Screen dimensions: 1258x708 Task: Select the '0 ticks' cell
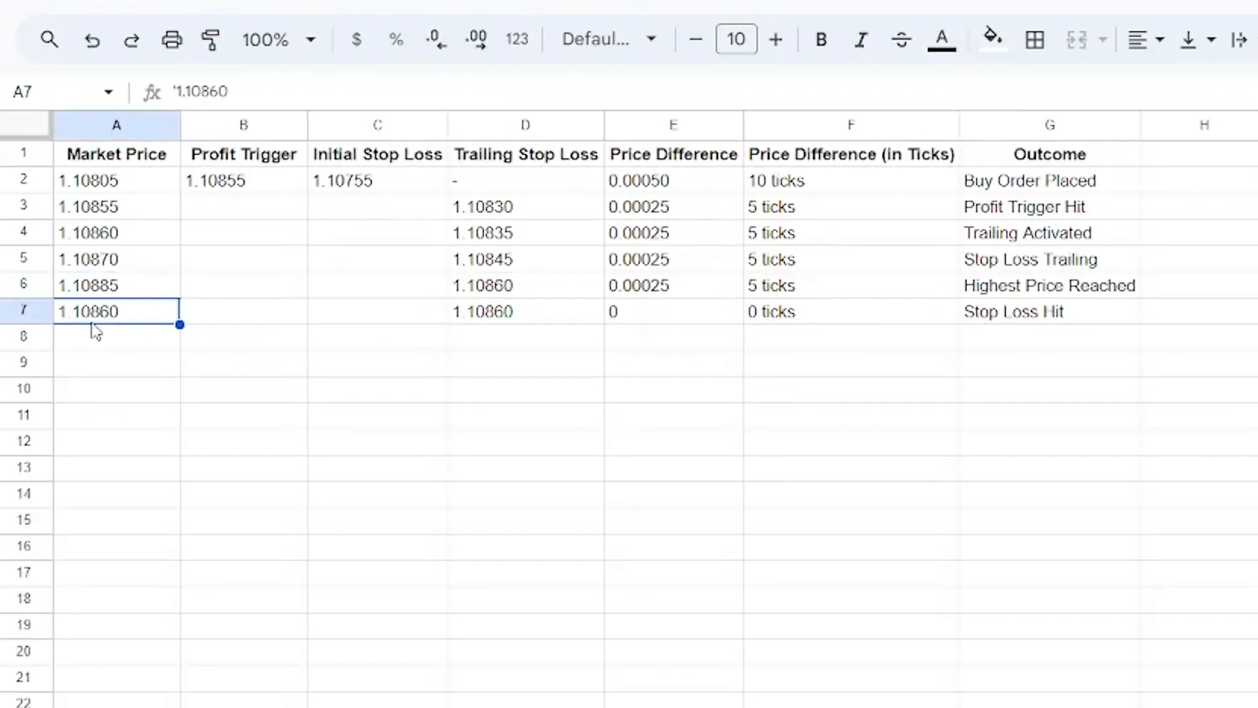pos(852,311)
